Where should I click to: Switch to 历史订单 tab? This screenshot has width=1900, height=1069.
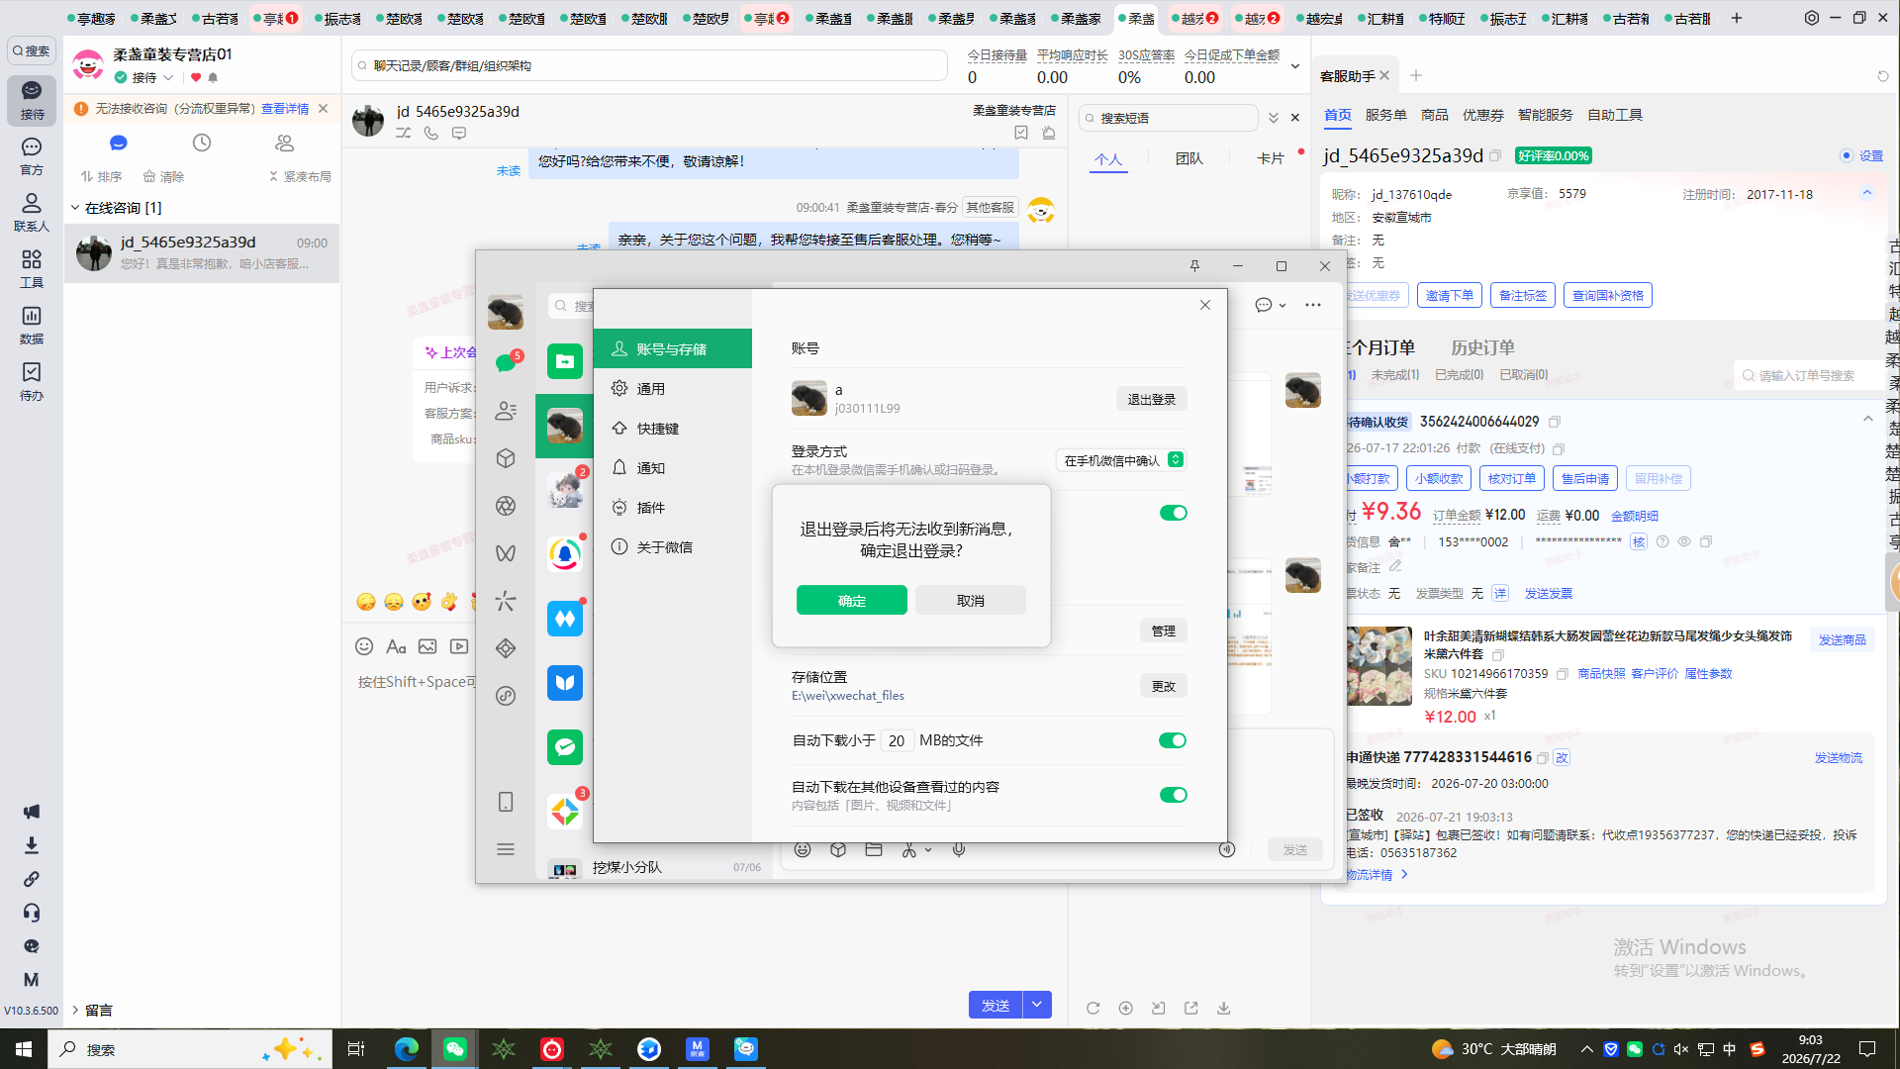tap(1482, 347)
